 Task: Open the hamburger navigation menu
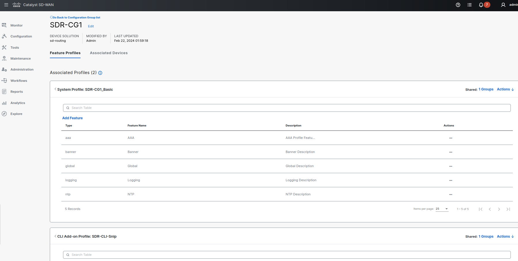6,5
